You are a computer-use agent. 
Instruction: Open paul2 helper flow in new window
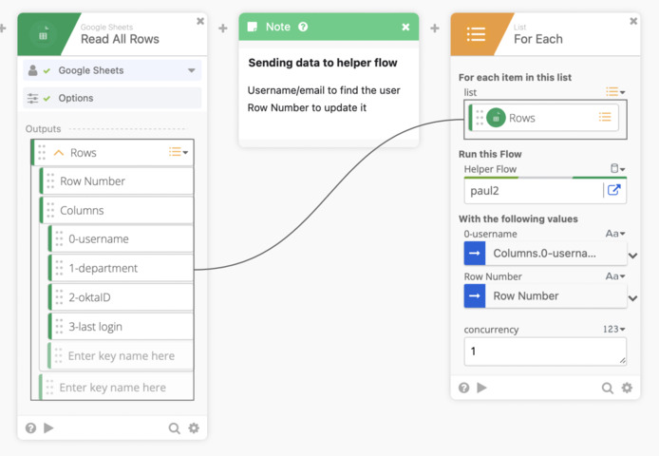pos(614,190)
